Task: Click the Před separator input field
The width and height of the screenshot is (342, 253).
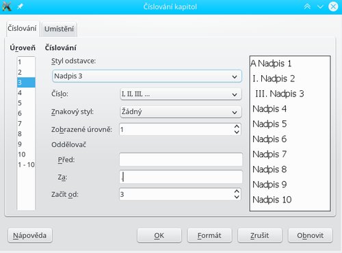Action: pyautogui.click(x=181, y=159)
